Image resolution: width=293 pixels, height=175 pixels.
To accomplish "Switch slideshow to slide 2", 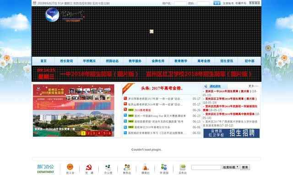I will click(89, 133).
